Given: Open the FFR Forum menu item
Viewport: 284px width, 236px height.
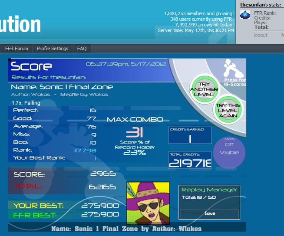Looking at the screenshot, I should (x=17, y=49).
